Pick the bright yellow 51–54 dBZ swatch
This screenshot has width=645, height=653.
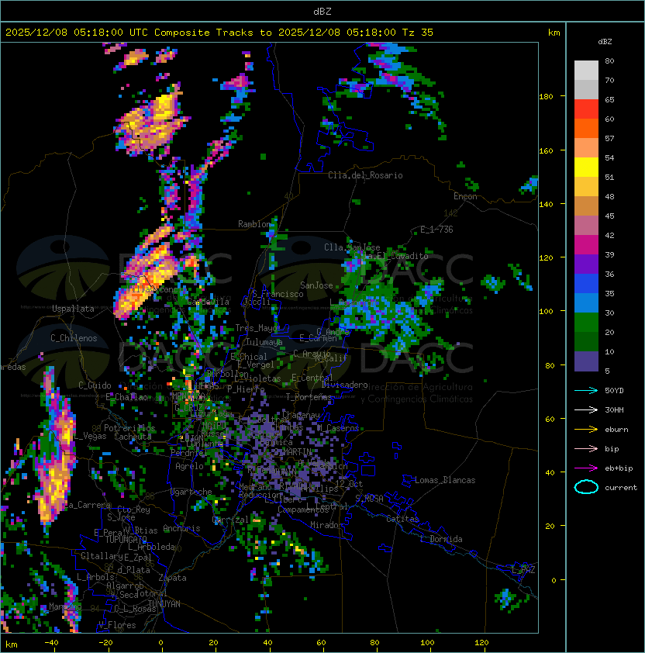pos(586,167)
